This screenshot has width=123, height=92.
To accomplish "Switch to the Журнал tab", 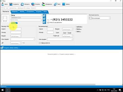I will pyautogui.click(x=39, y=11).
